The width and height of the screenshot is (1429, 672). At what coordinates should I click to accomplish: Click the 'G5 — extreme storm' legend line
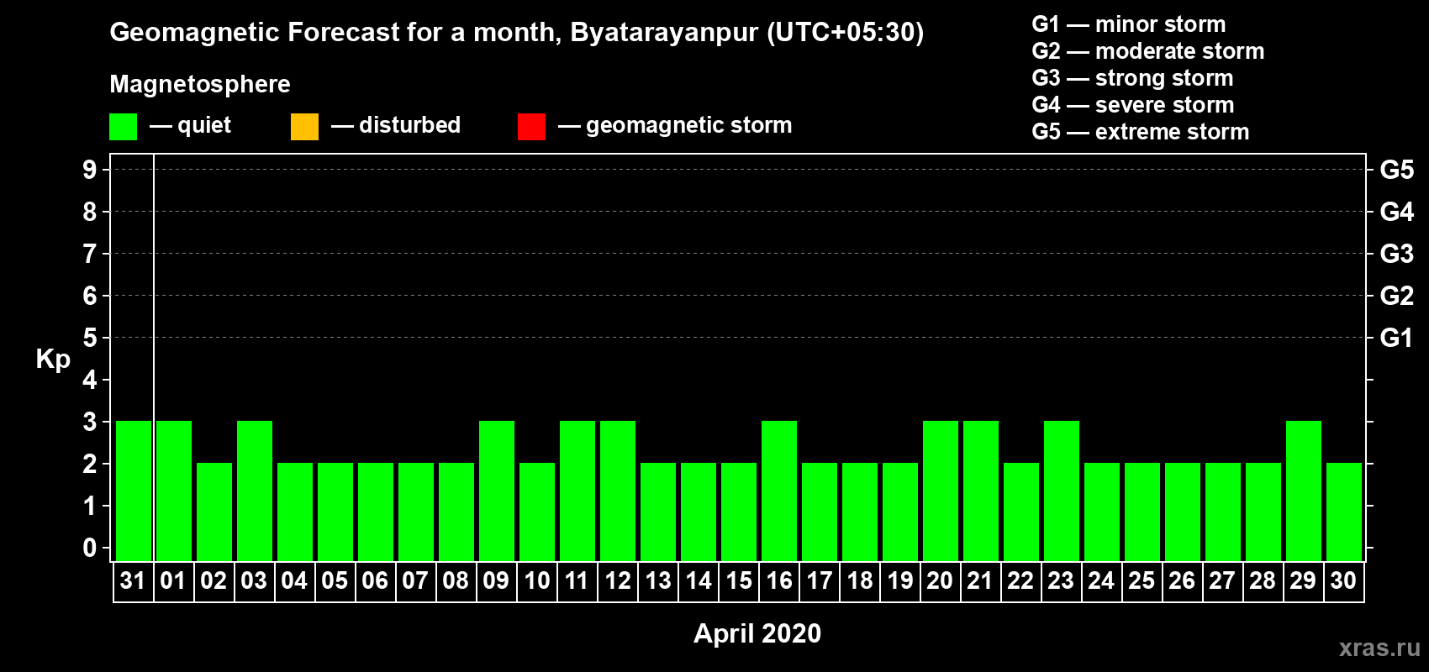click(1141, 132)
